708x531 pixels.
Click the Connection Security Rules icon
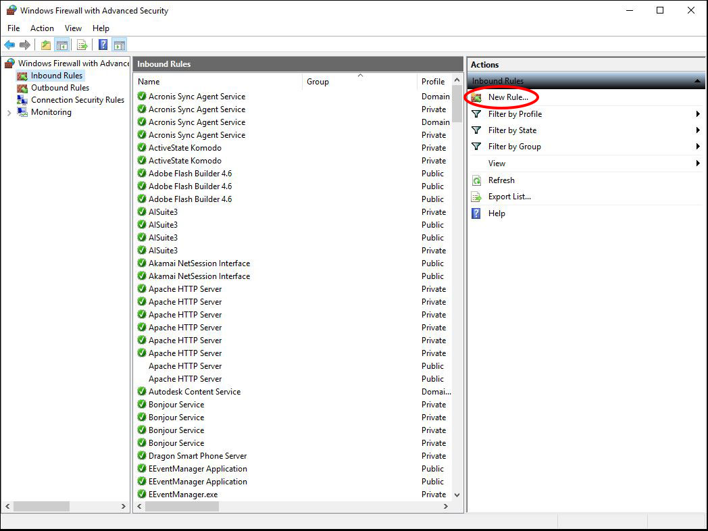[22, 100]
